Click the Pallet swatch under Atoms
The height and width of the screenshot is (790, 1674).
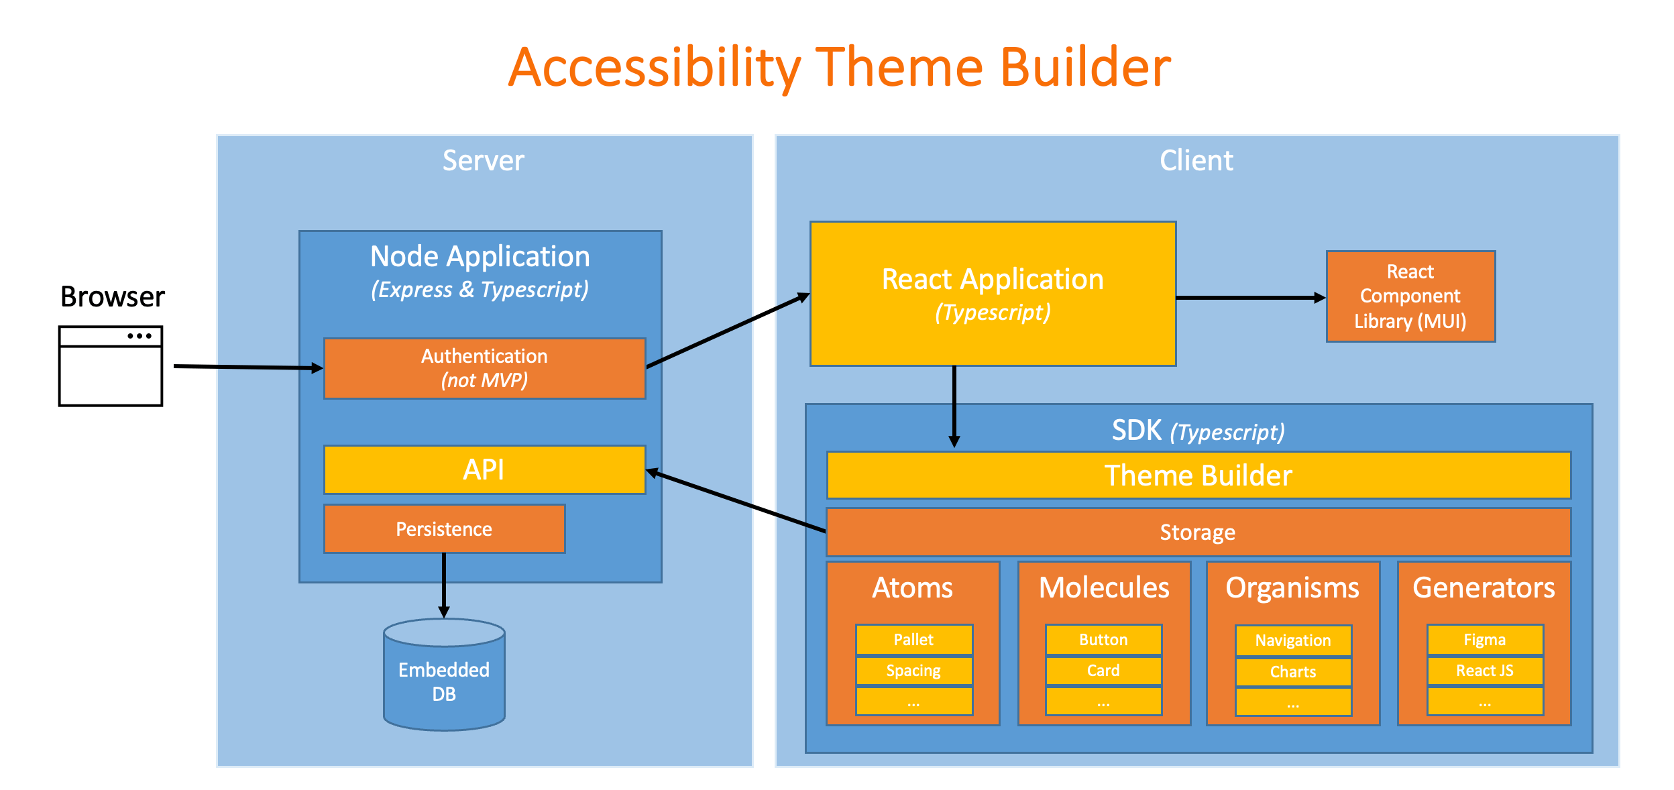913,640
